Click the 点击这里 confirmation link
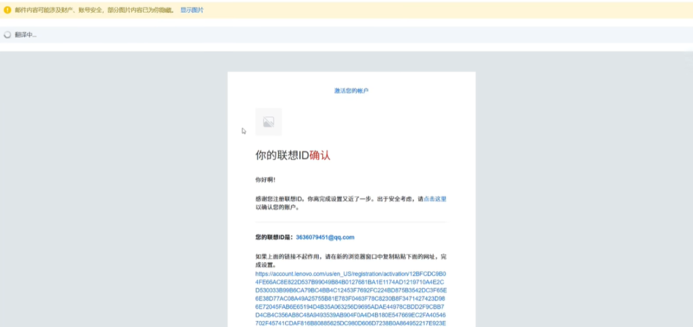693x327 pixels. point(434,199)
